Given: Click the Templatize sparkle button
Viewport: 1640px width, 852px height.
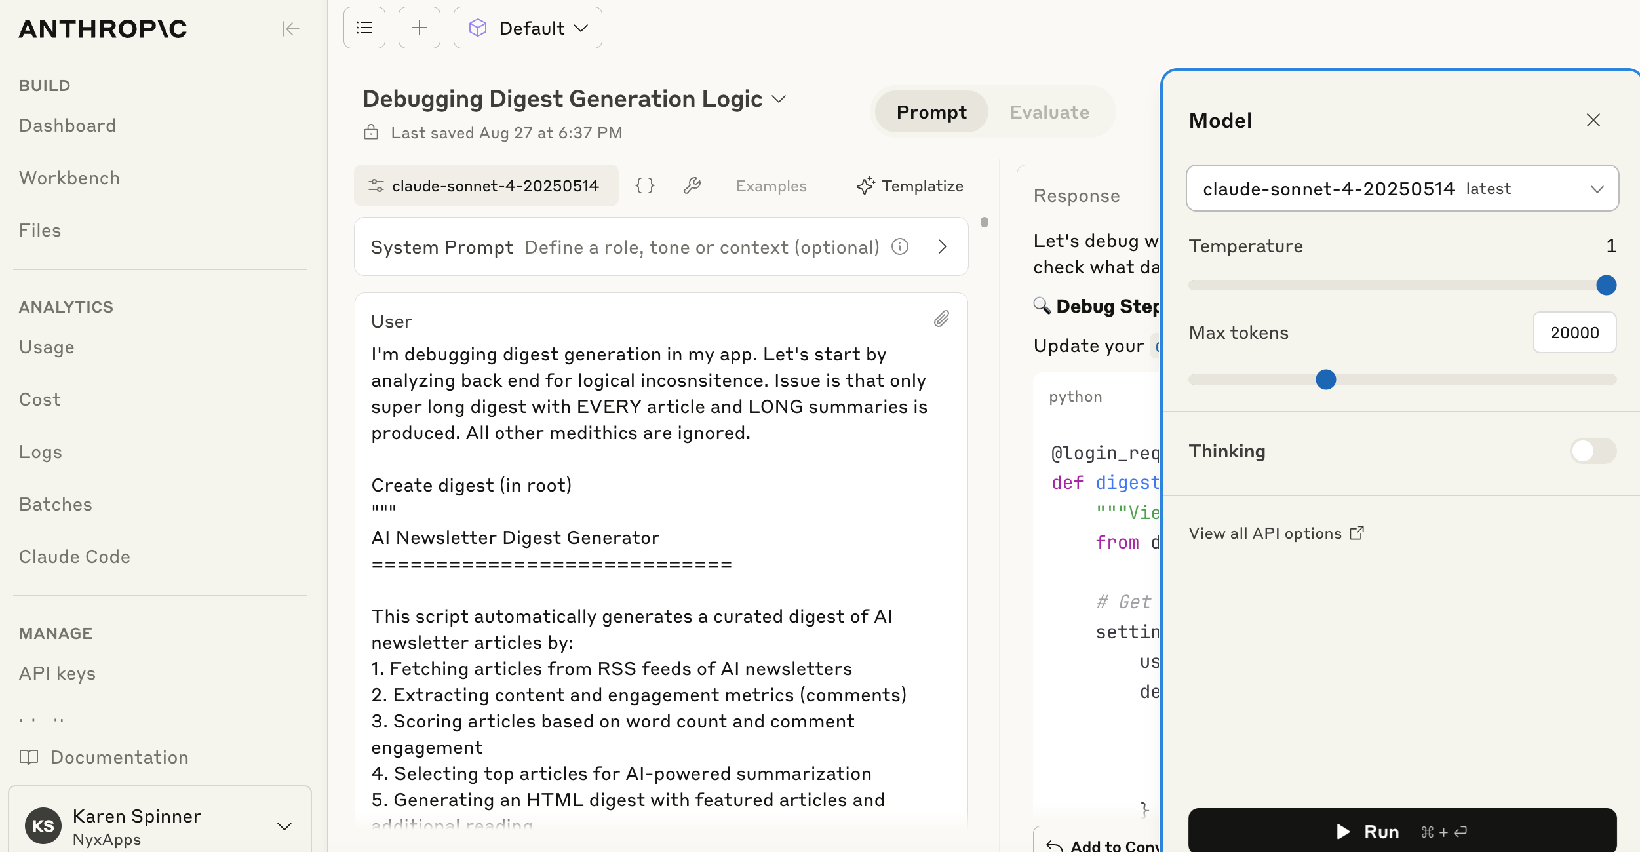Looking at the screenshot, I should pyautogui.click(x=910, y=186).
